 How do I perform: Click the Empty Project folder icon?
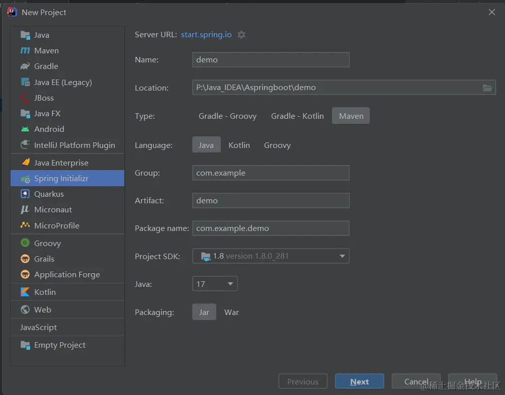(25, 345)
